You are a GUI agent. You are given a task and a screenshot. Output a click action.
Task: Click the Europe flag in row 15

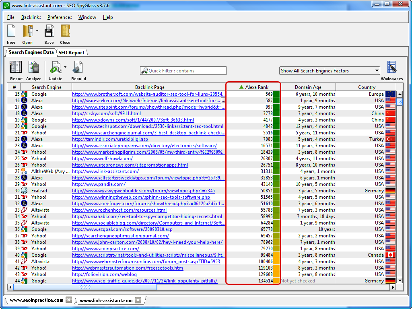390,94
